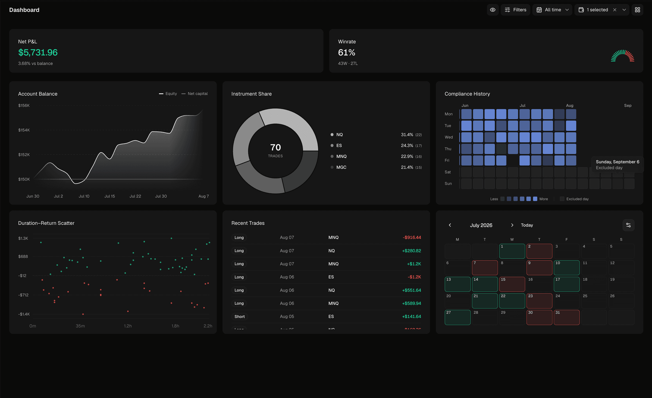
Task: Select July 22 in the calendar
Action: tap(512, 301)
